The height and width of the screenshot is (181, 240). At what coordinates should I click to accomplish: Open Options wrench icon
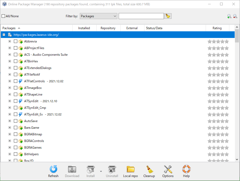tap(168, 169)
